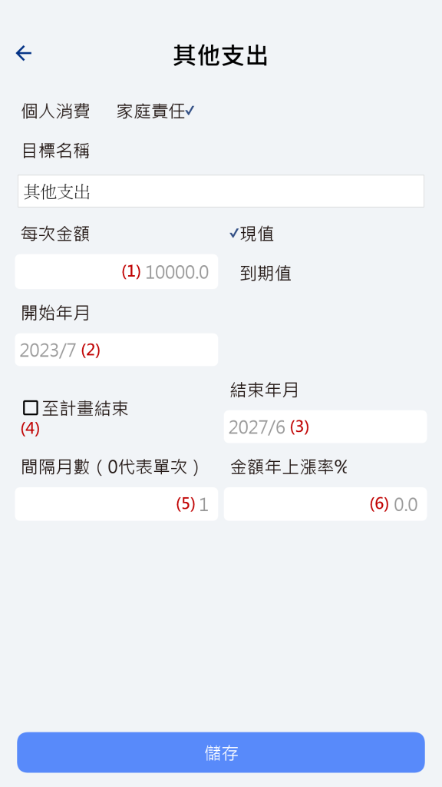This screenshot has width=442, height=787.
Task: Choose the 家庭責任 category option
Action: click(x=151, y=111)
